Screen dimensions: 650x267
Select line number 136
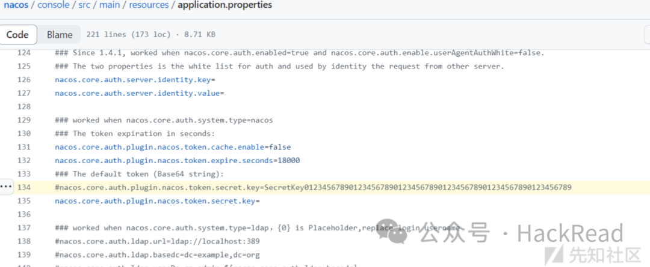coord(23,214)
